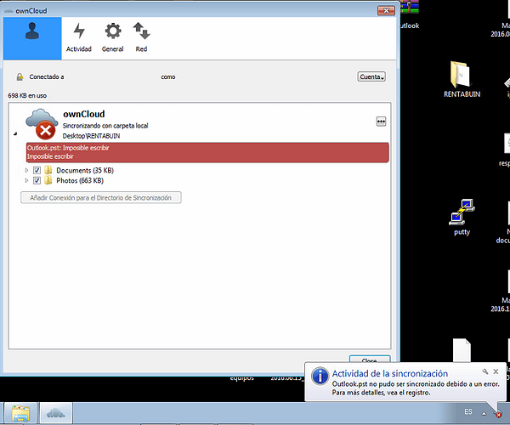The height and width of the screenshot is (425, 510).
Task: Click the three-dots folder options button
Action: click(381, 122)
